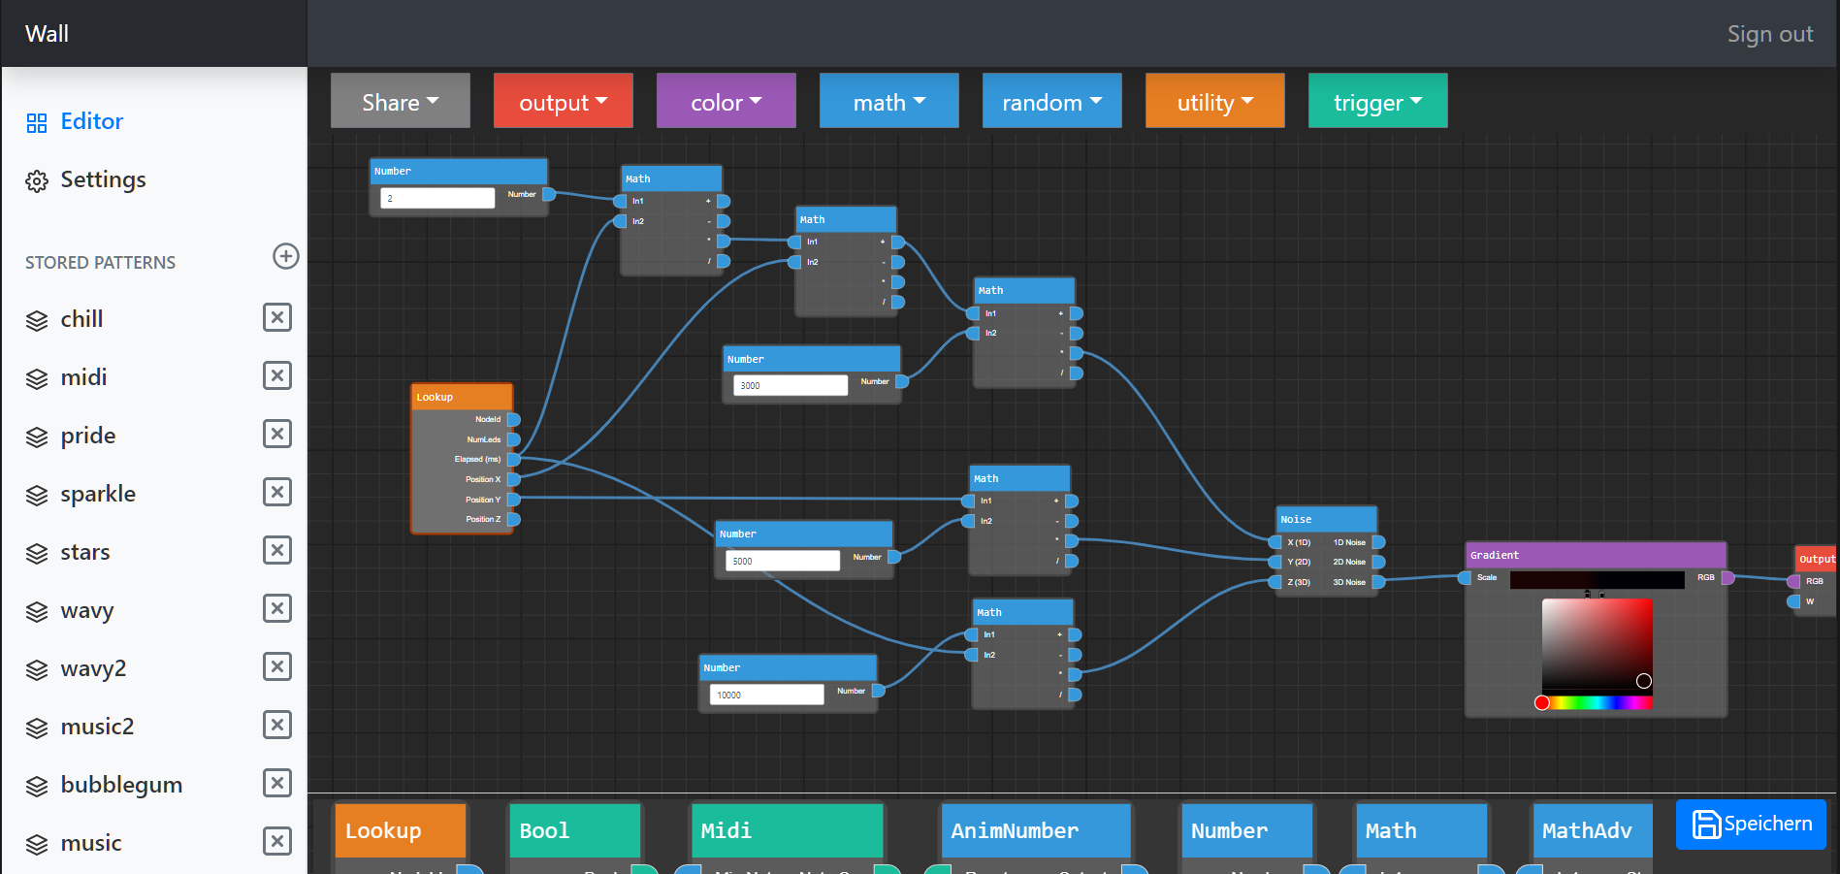1840x874 pixels.
Task: Edit the Number field containing 2
Action: pyautogui.click(x=437, y=198)
